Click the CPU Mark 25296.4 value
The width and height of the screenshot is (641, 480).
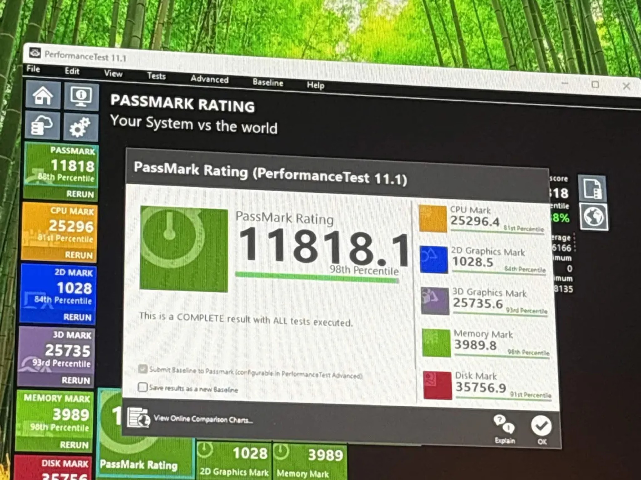(475, 221)
